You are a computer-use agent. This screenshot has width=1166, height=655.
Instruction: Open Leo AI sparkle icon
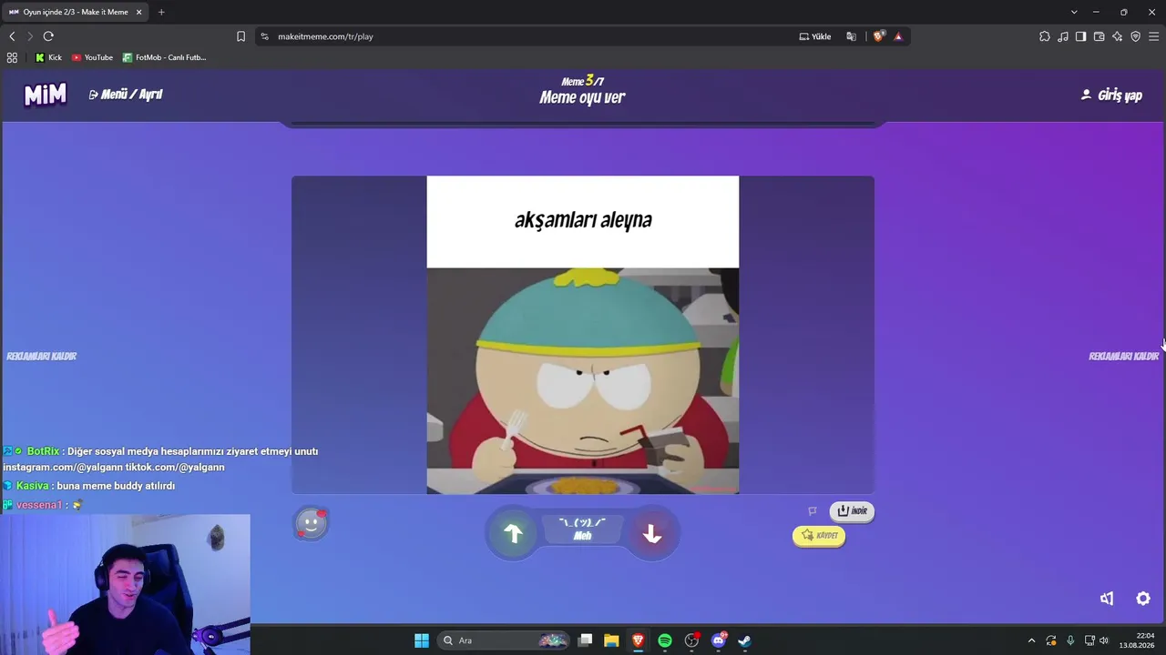click(x=1118, y=36)
